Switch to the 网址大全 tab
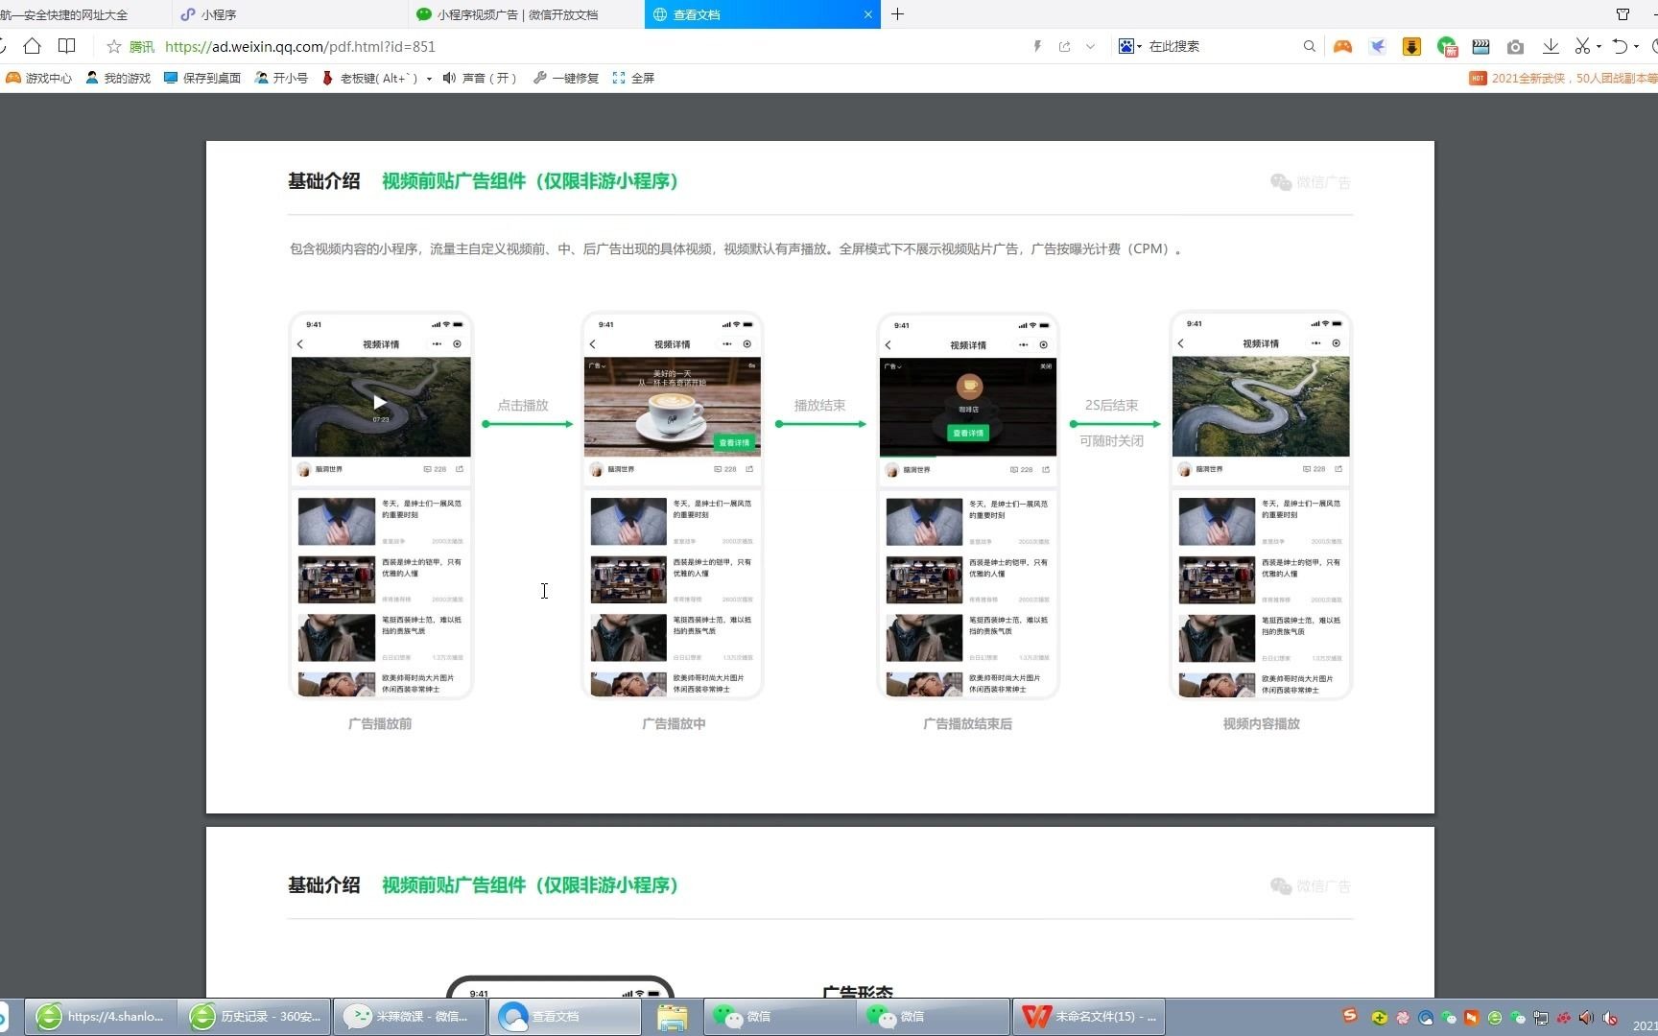Image resolution: width=1658 pixels, height=1036 pixels. pos(84,14)
